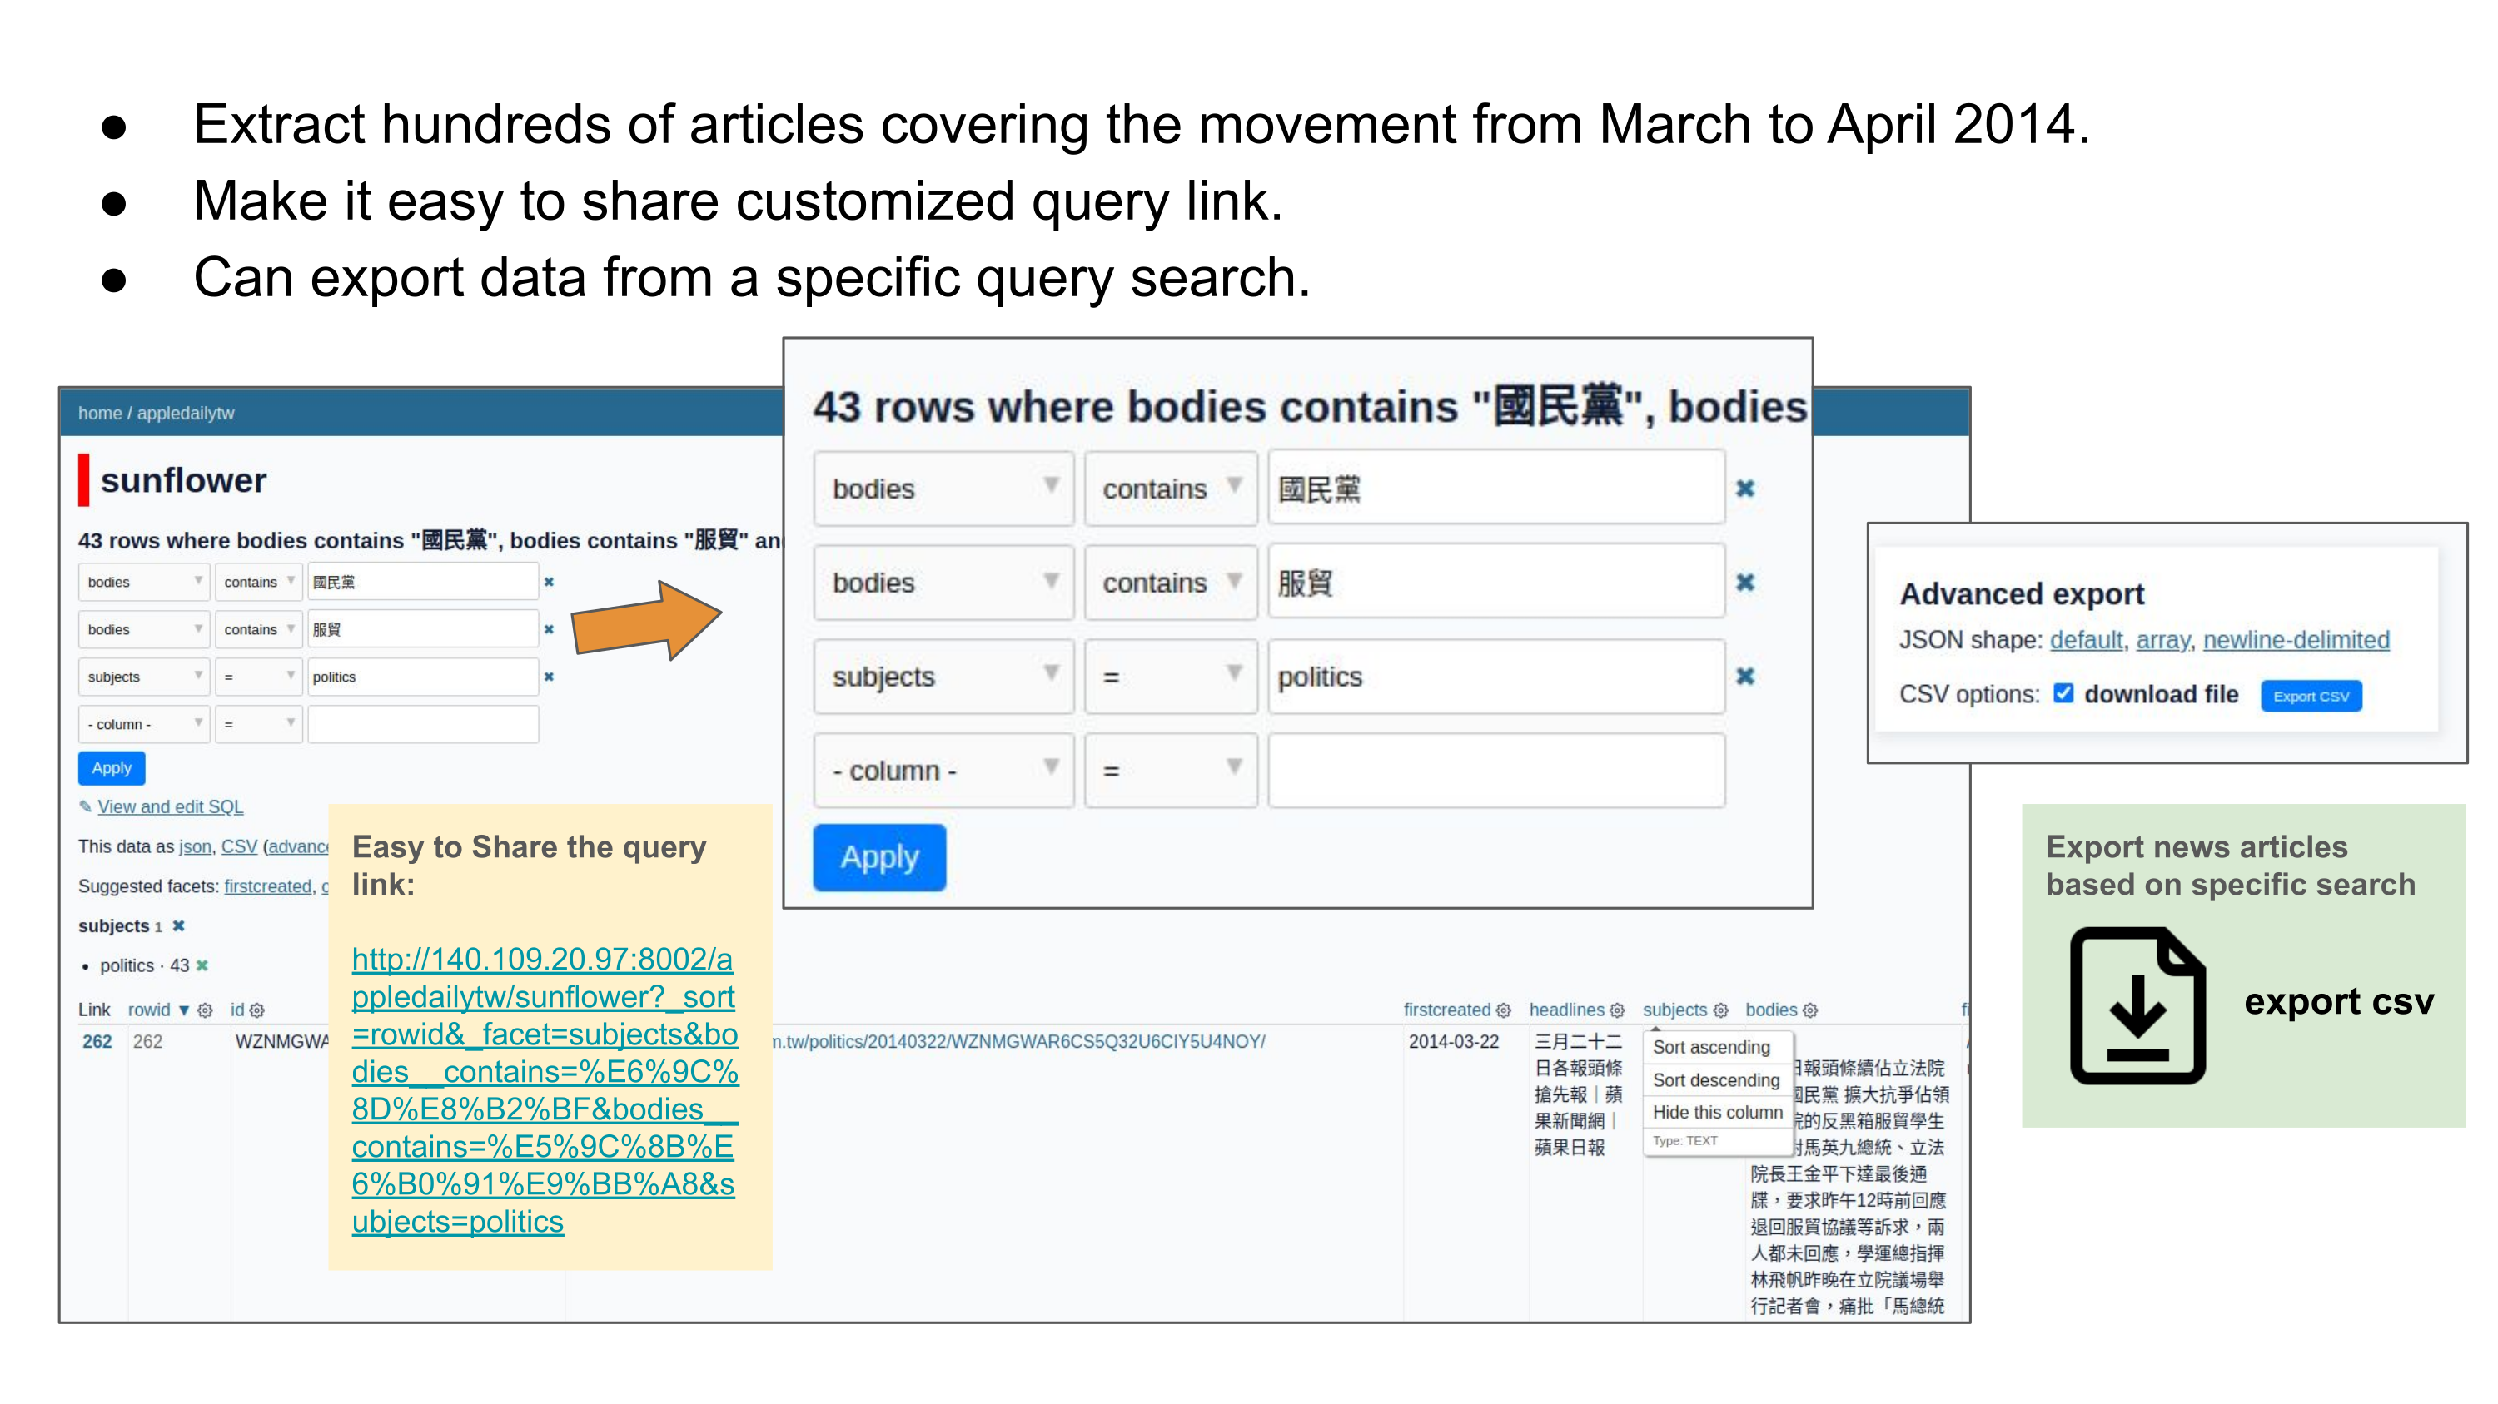Open gear settings for headlines column
The width and height of the screenshot is (2498, 1404).
click(1616, 1010)
